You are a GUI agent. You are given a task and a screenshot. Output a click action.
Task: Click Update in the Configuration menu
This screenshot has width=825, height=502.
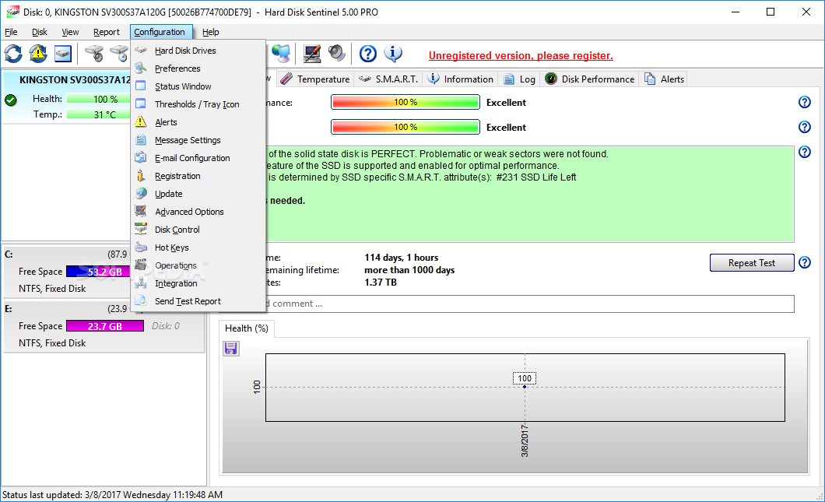tap(198, 194)
